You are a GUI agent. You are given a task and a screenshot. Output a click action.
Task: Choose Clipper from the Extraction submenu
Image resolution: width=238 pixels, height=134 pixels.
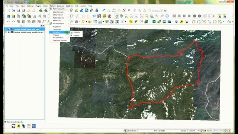point(76,35)
